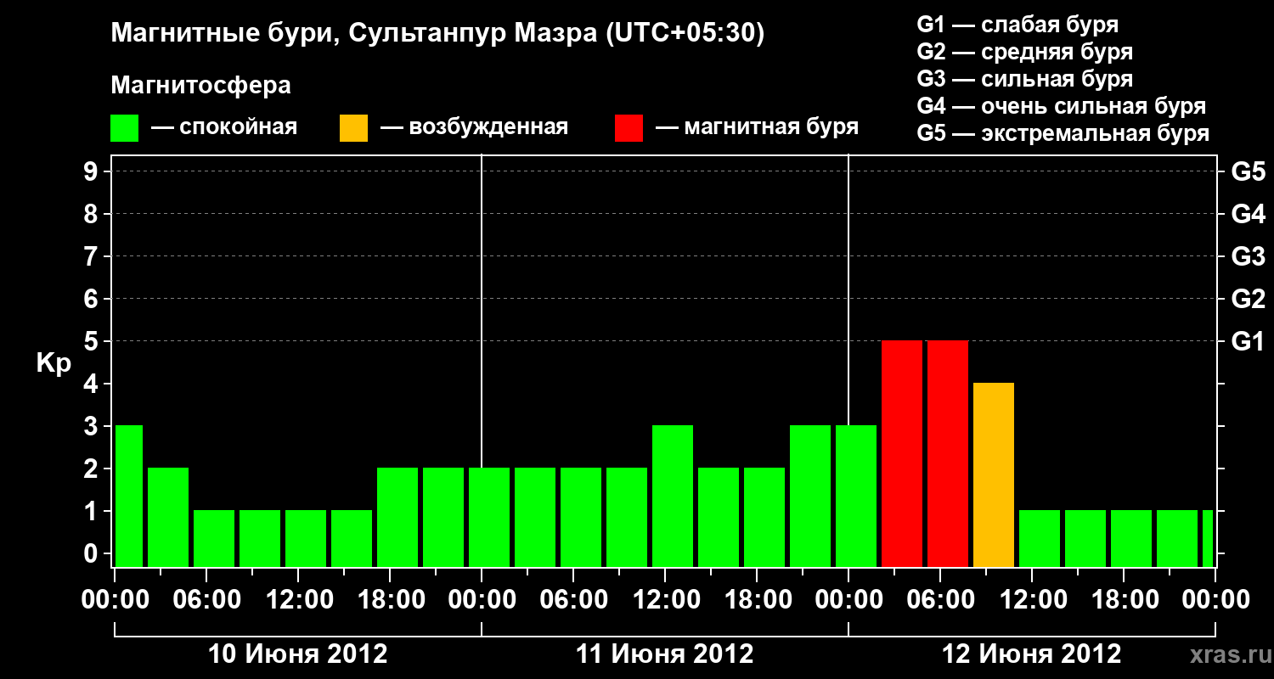Image resolution: width=1274 pixels, height=679 pixels.
Task: Click the orange Kp 4 bar
Action: [x=994, y=475]
